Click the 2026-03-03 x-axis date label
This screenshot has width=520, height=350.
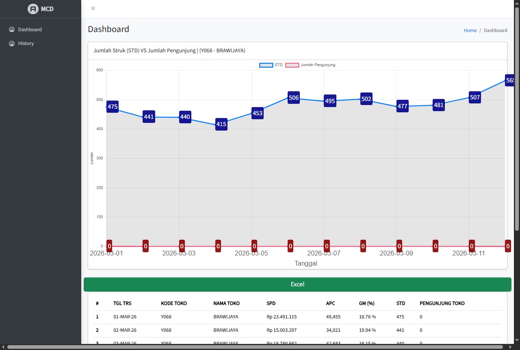tap(179, 253)
